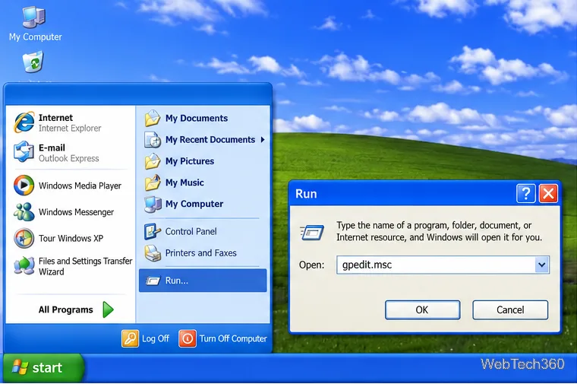Click the Run icon in Start menu
Screen dimensions: 577x384
point(153,281)
